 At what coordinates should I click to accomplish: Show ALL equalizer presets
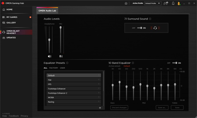(x=45, y=68)
